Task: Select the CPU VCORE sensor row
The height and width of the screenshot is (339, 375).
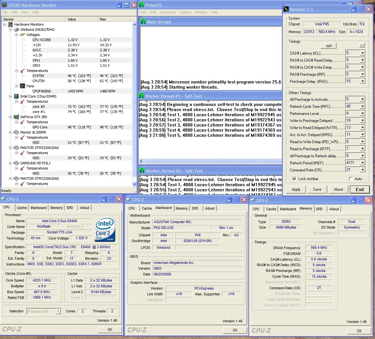Action: (x=67, y=40)
